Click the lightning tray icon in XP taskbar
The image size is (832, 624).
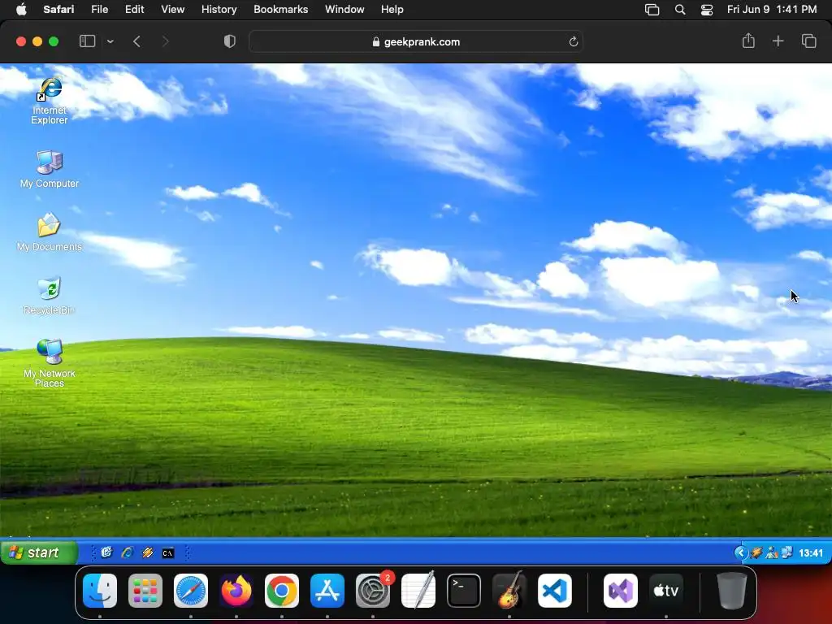coord(756,552)
